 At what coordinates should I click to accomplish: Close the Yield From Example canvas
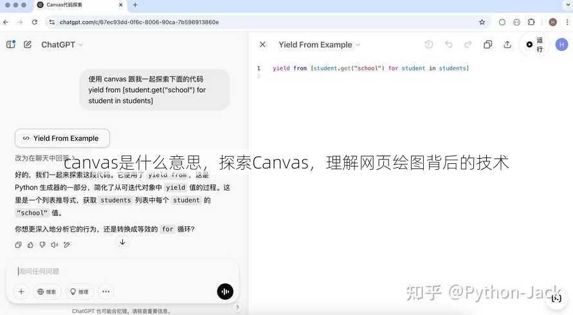tap(262, 44)
